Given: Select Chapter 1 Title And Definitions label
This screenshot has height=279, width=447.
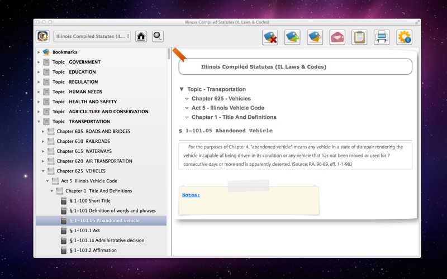Looking at the screenshot, I should tap(99, 191).
